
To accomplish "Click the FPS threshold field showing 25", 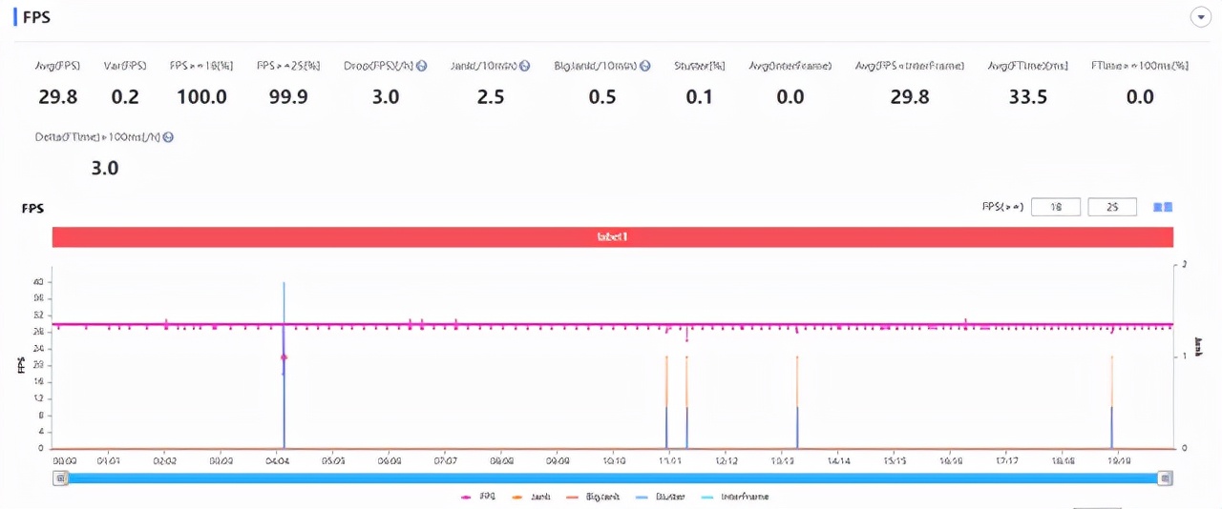I will coord(1111,207).
